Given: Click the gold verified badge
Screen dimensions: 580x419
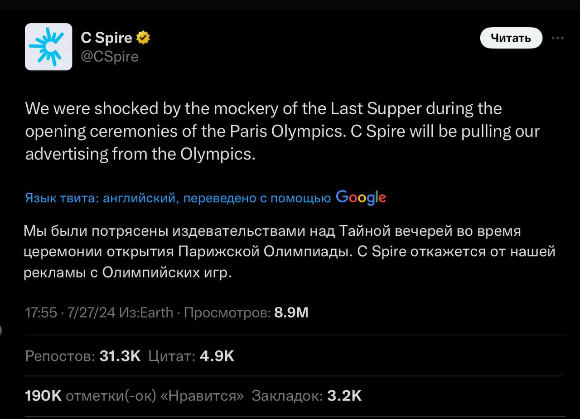Looking at the screenshot, I should click(143, 38).
